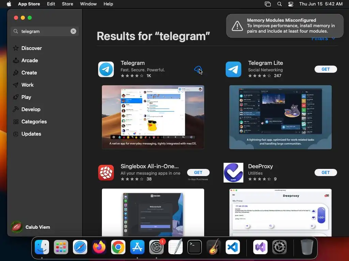Get the Telegram Lite app
The image size is (349, 261).
(x=325, y=69)
